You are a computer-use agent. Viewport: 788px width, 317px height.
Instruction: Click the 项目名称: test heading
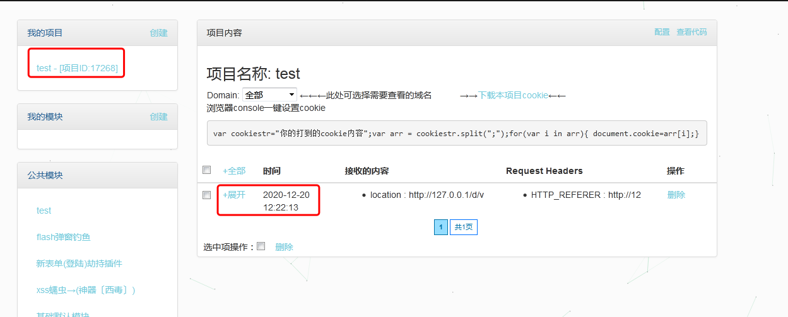click(254, 73)
